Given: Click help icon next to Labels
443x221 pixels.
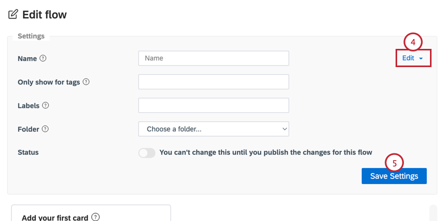Looking at the screenshot, I should [45, 106].
